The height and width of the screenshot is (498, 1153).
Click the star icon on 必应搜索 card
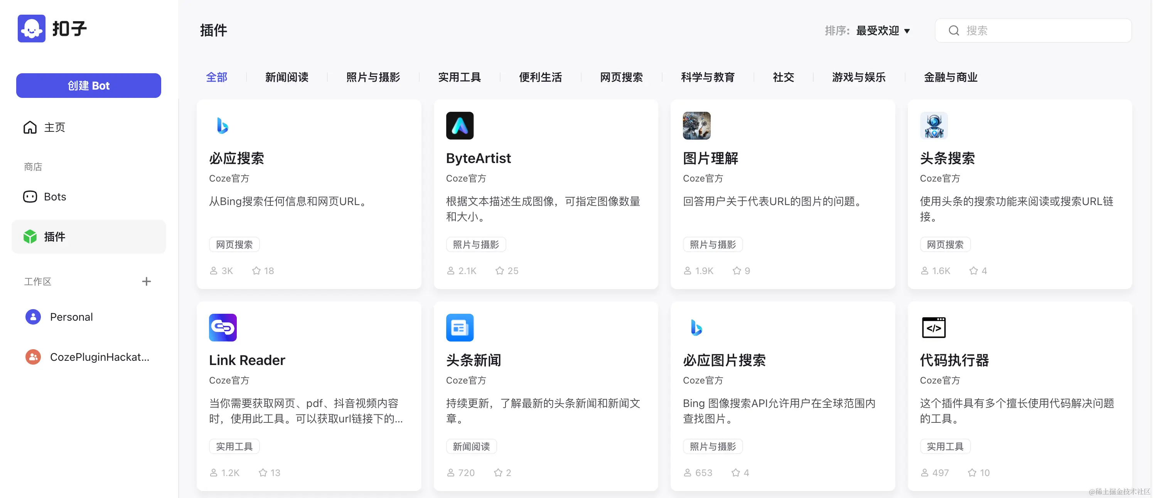point(256,271)
